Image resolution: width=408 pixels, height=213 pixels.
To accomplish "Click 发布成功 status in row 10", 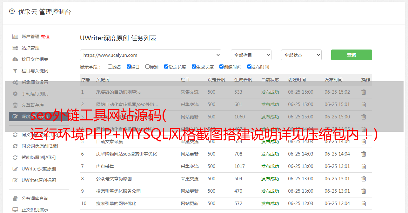I will click(270, 203).
